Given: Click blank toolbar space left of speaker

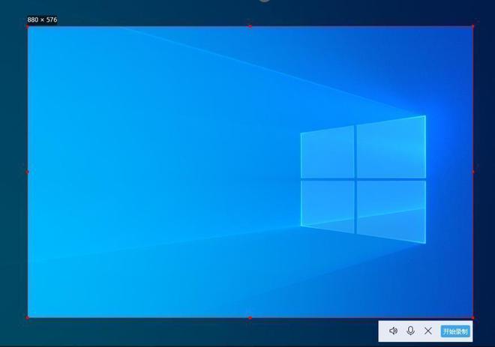Looking at the screenshot, I should (x=383, y=331).
